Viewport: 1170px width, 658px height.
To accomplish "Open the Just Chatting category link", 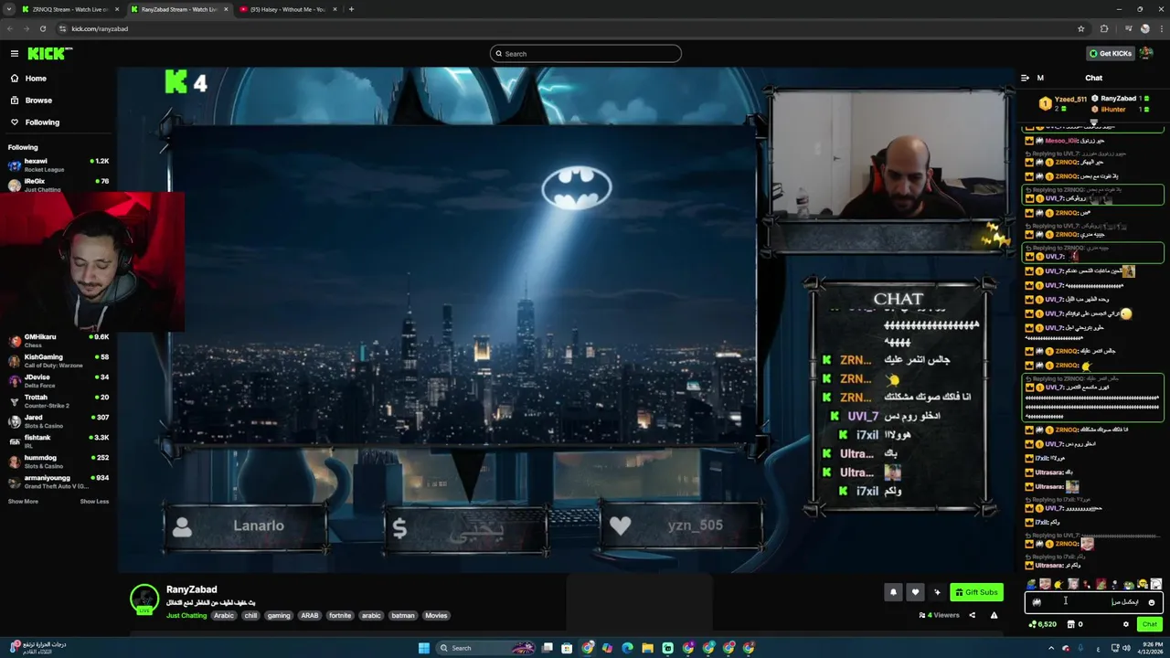I will click(186, 616).
